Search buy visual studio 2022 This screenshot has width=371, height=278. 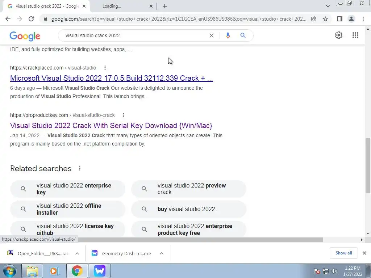(189, 209)
